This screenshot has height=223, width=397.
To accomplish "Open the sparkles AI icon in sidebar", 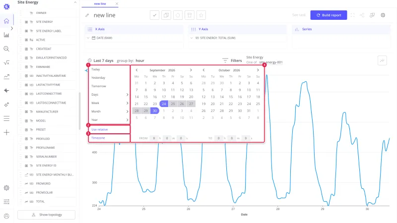I will click(6, 105).
